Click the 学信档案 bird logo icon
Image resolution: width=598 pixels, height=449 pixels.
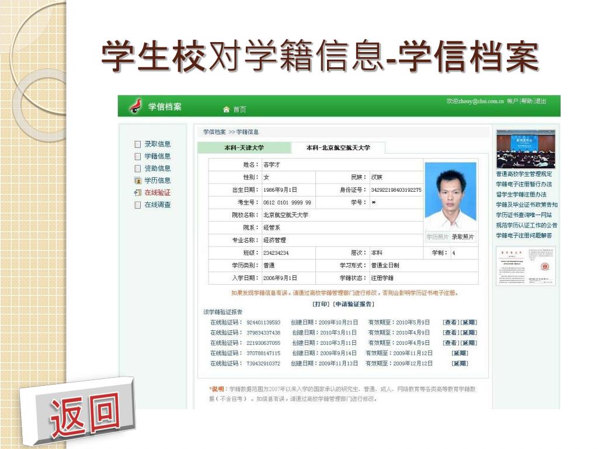click(x=135, y=106)
